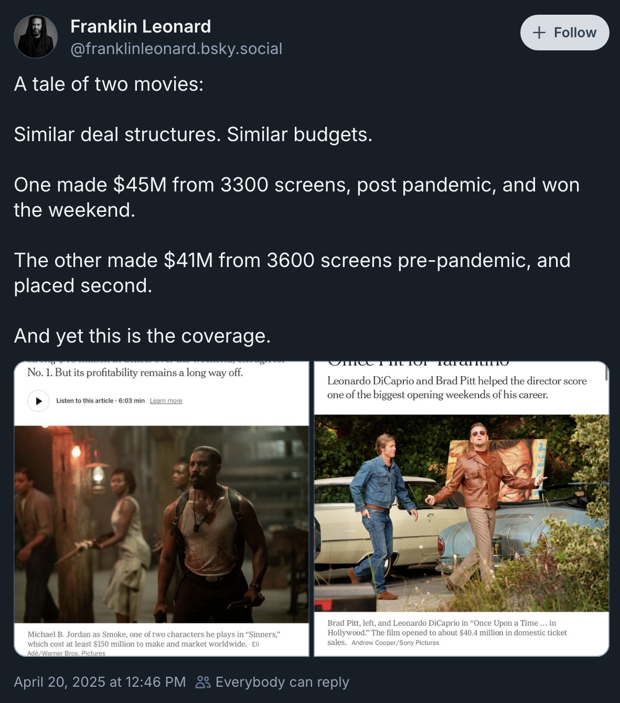The width and height of the screenshot is (620, 703).
Task: Click the Follow button
Action: click(564, 33)
